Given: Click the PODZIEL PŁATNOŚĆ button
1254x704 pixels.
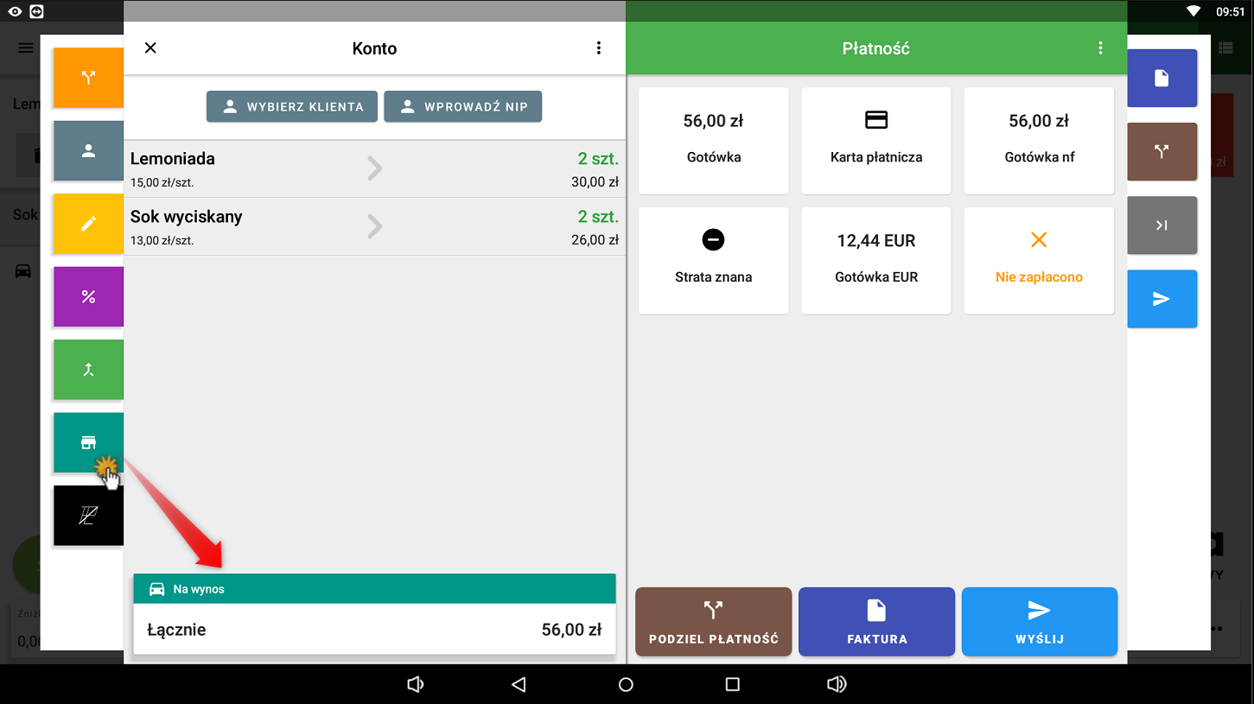Looking at the screenshot, I should tap(713, 622).
